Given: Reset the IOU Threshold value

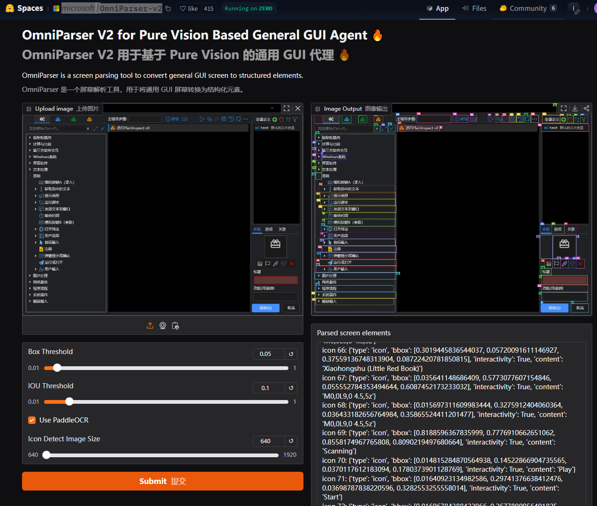Looking at the screenshot, I should click(x=291, y=388).
